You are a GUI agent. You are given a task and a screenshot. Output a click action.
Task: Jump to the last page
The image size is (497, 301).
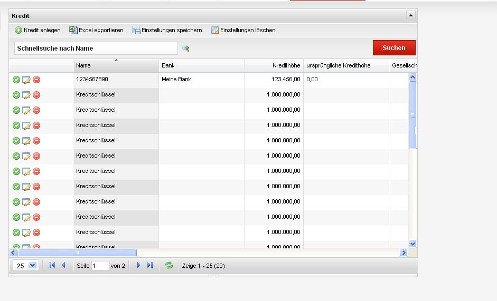150,266
